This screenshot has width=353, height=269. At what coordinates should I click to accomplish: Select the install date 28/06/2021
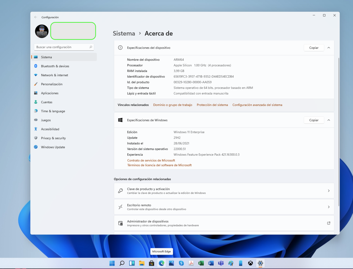click(181, 143)
